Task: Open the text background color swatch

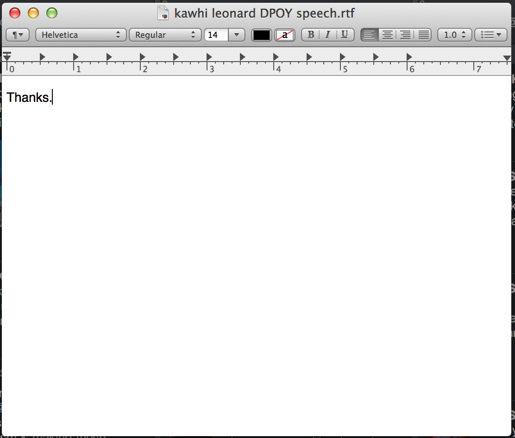Action: pos(285,35)
